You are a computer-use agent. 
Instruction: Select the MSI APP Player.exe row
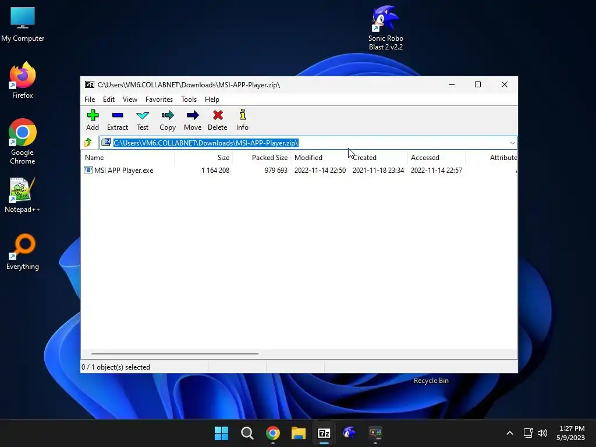[299, 171]
